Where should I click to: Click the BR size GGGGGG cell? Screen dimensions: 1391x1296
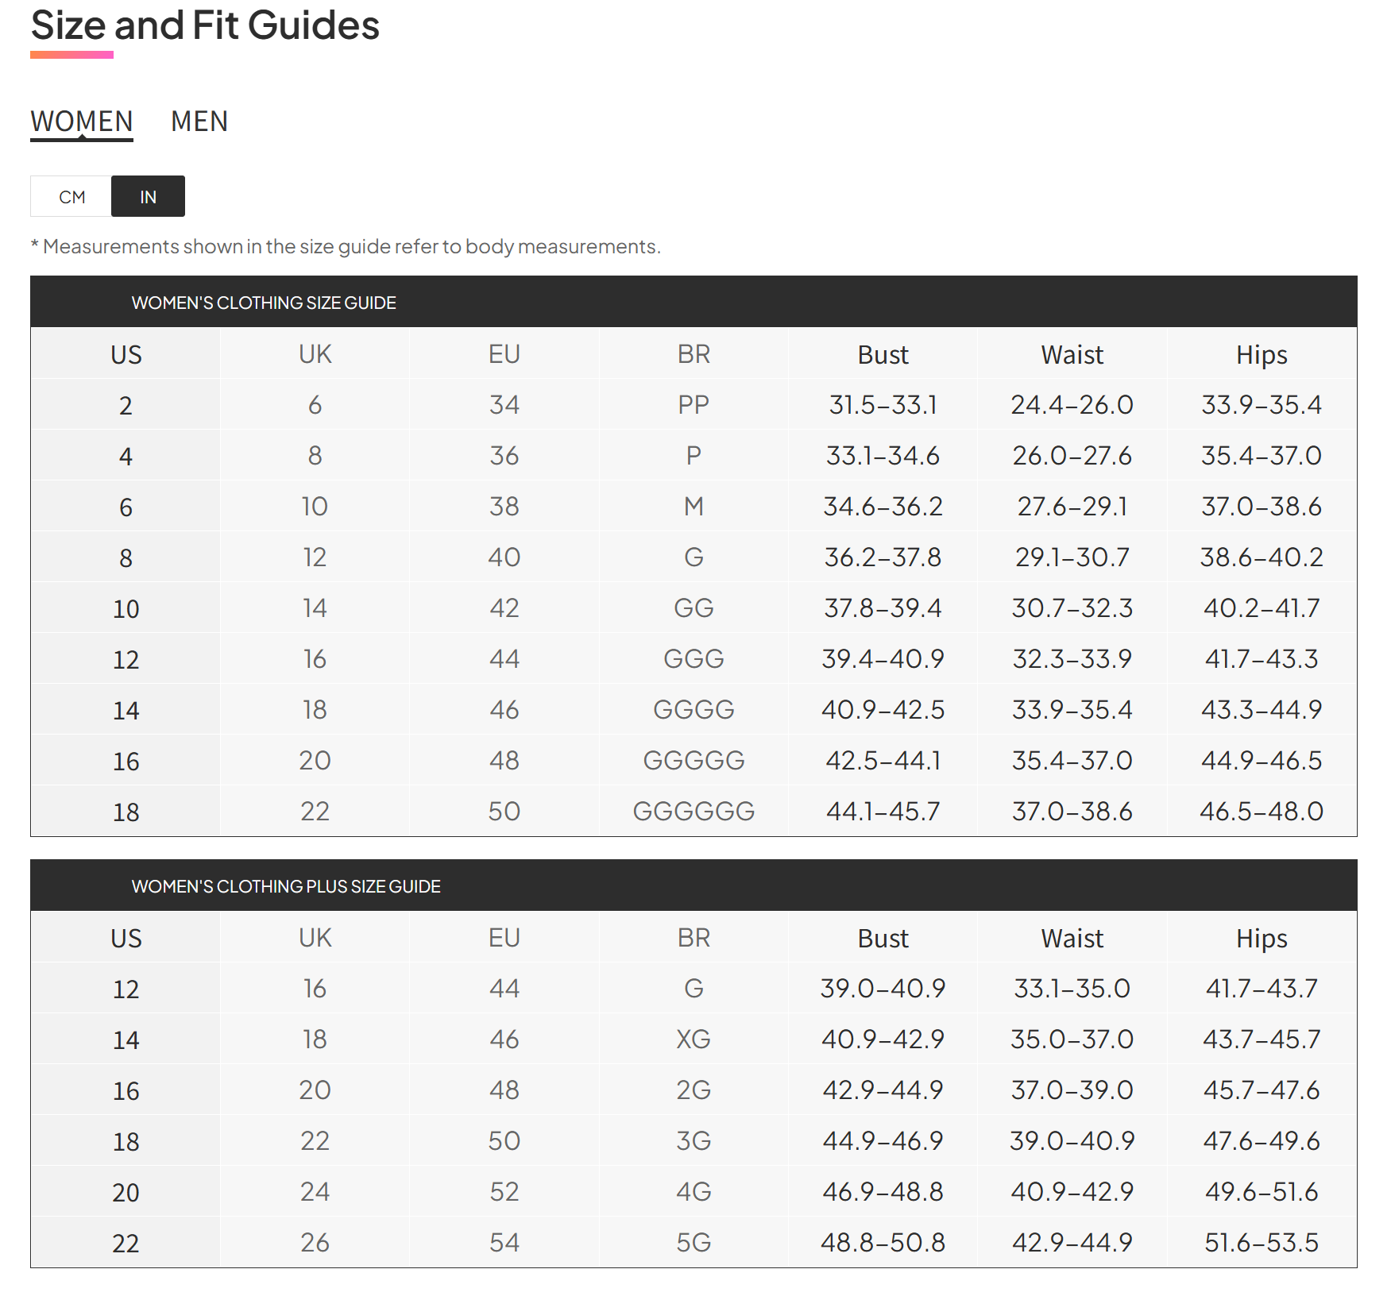(x=694, y=812)
